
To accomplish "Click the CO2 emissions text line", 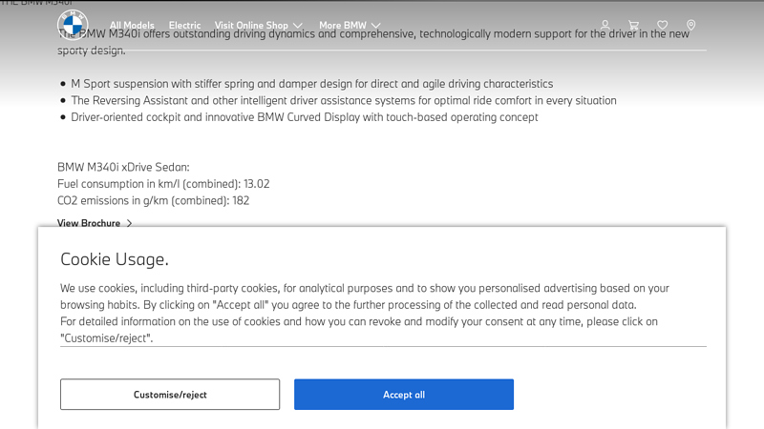I will click(153, 200).
